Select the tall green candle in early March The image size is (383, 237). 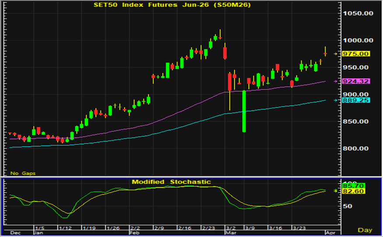[244, 112]
